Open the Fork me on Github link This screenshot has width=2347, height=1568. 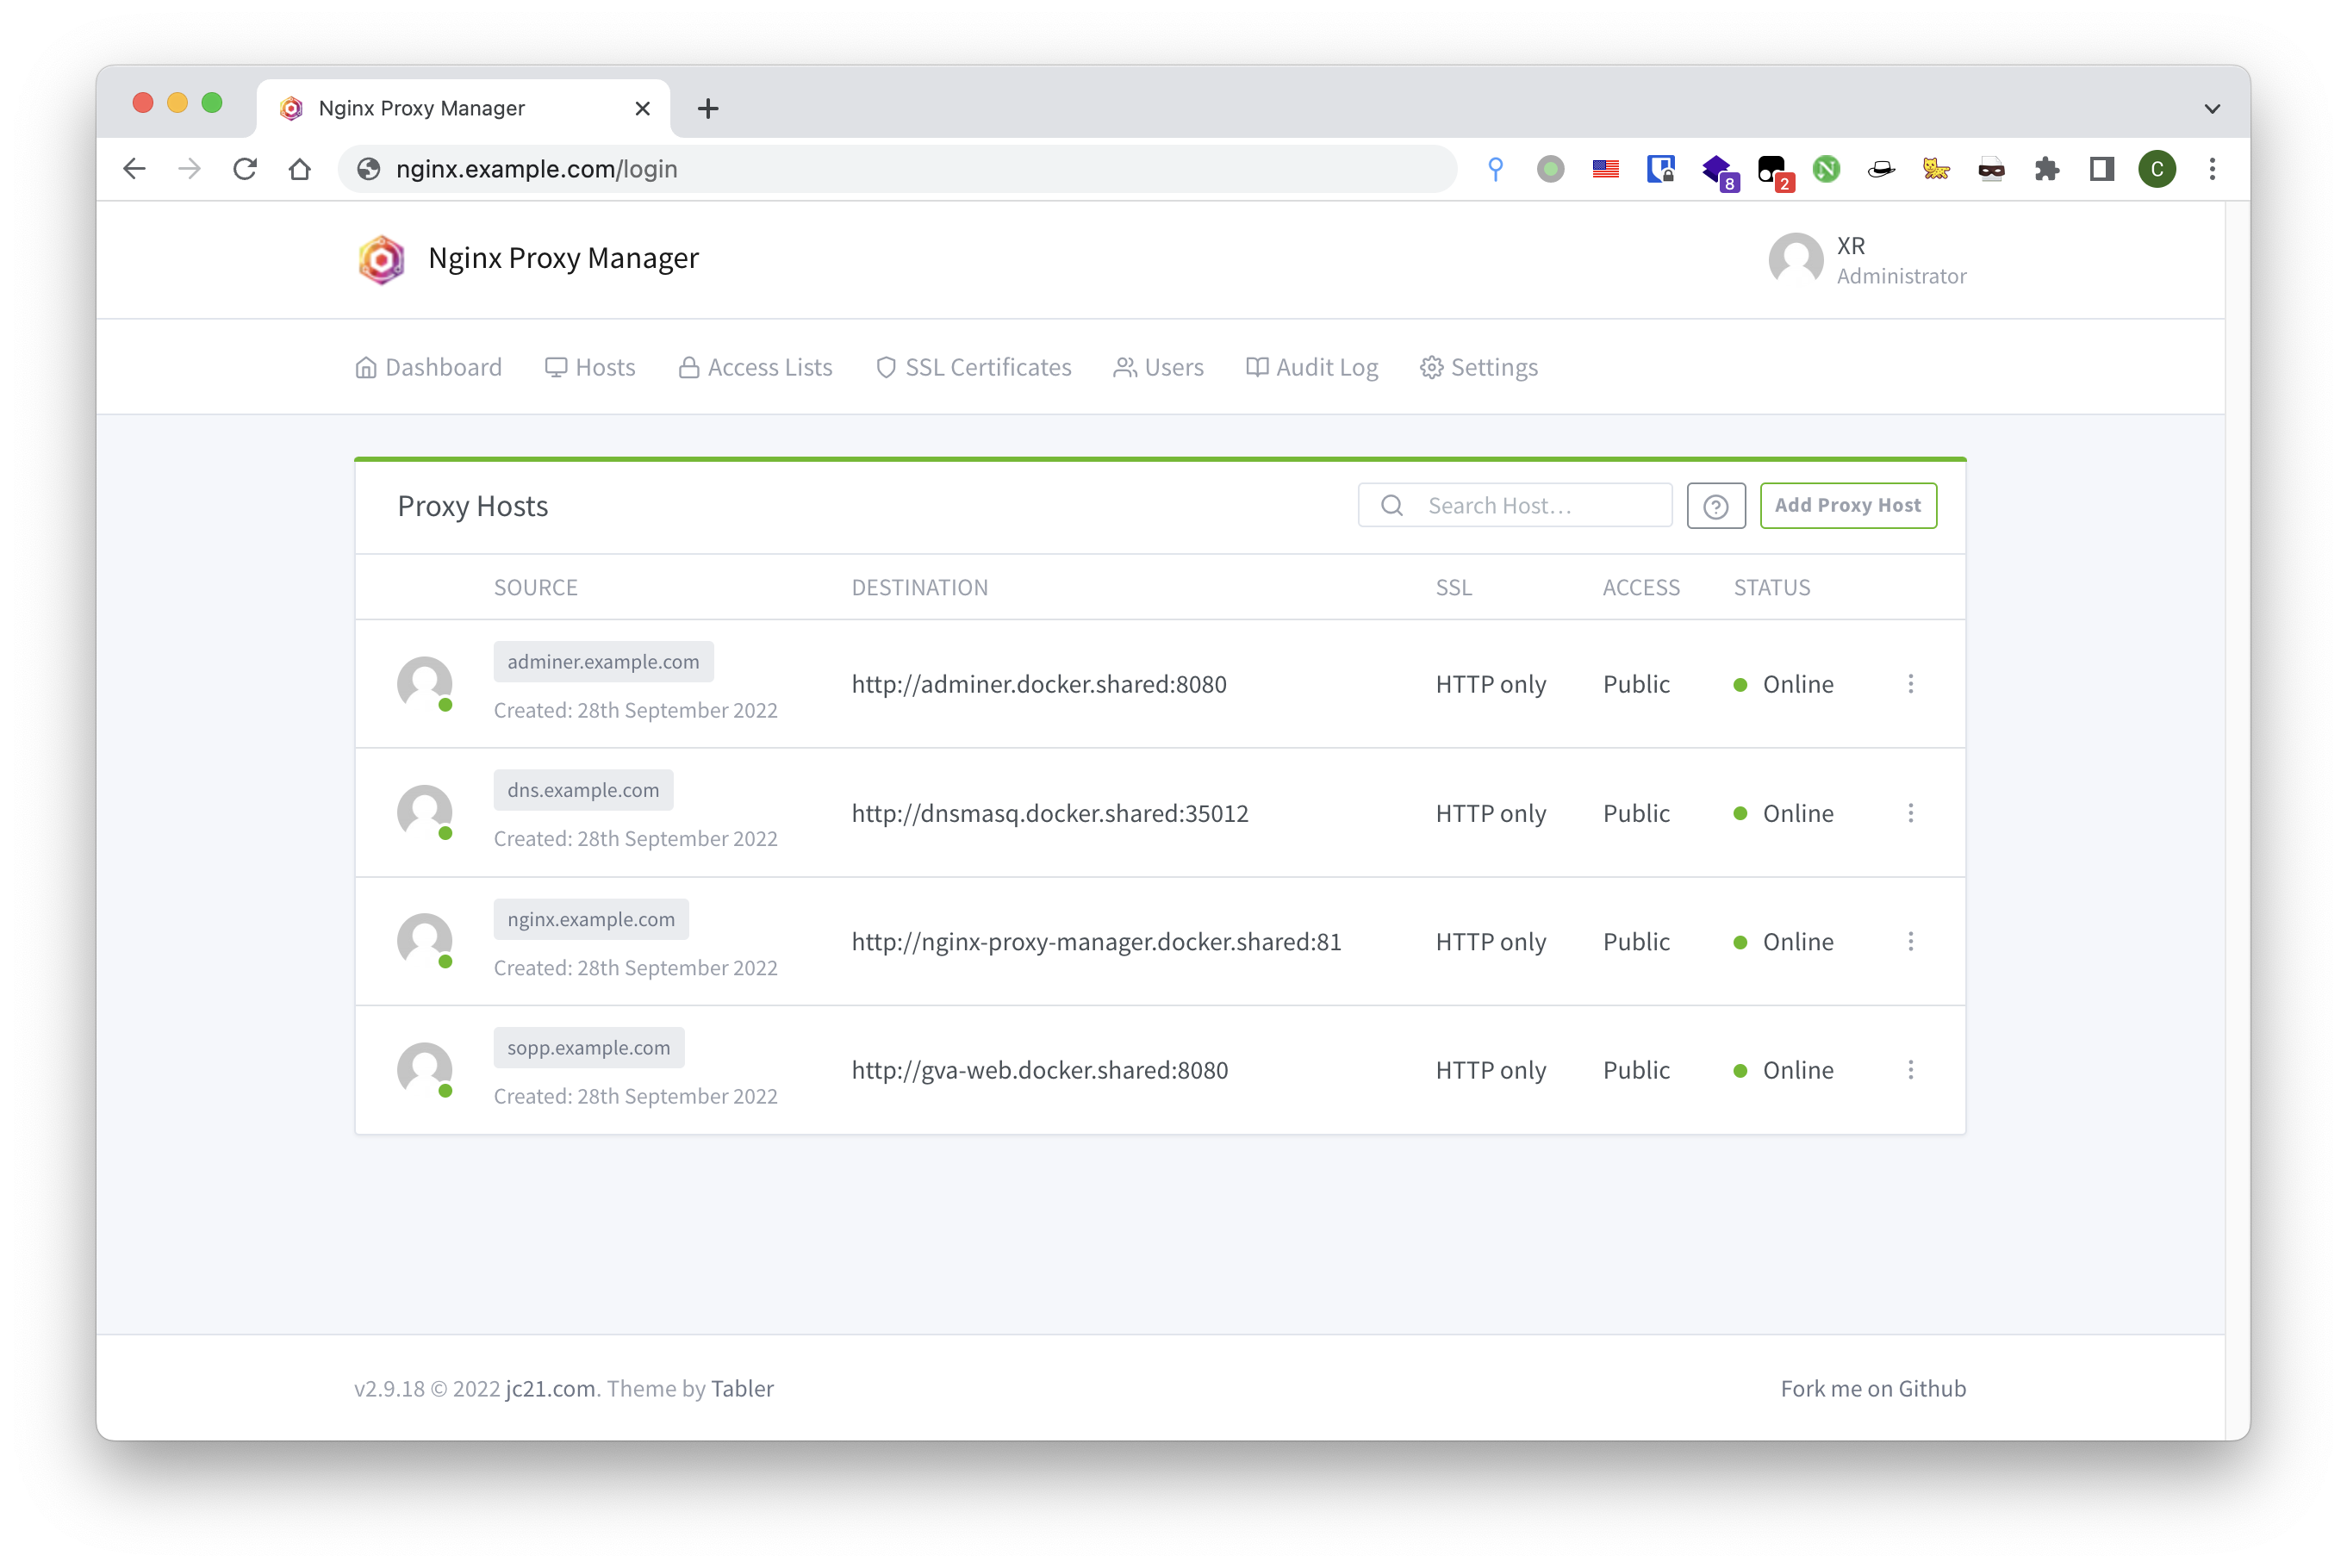click(1872, 1388)
